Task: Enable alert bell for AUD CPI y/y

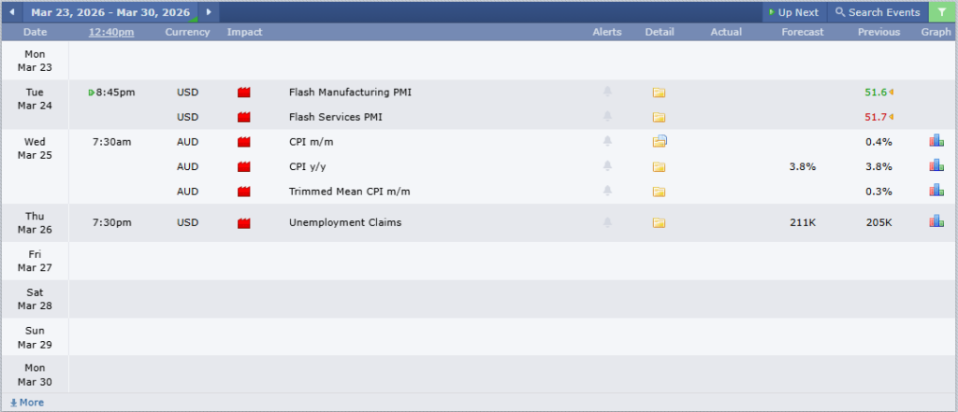Action: point(607,166)
